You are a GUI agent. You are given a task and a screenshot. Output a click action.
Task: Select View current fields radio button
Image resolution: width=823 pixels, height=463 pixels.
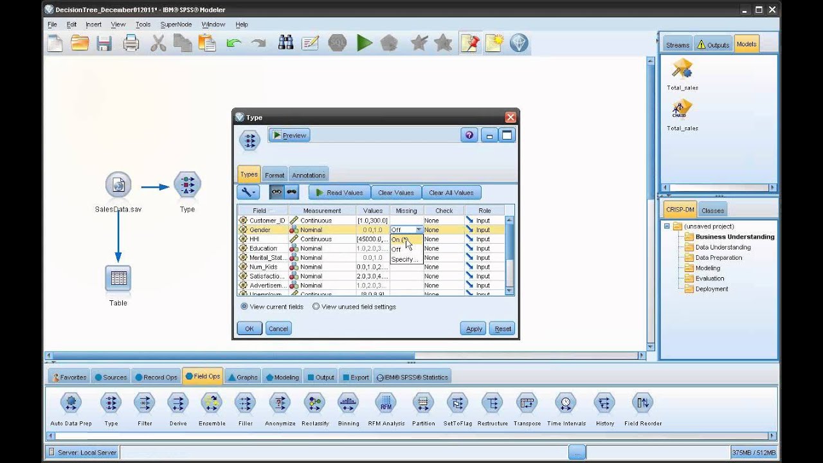pos(244,307)
